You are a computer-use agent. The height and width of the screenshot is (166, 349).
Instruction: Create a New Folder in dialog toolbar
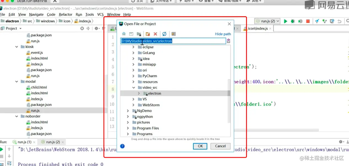(148, 34)
